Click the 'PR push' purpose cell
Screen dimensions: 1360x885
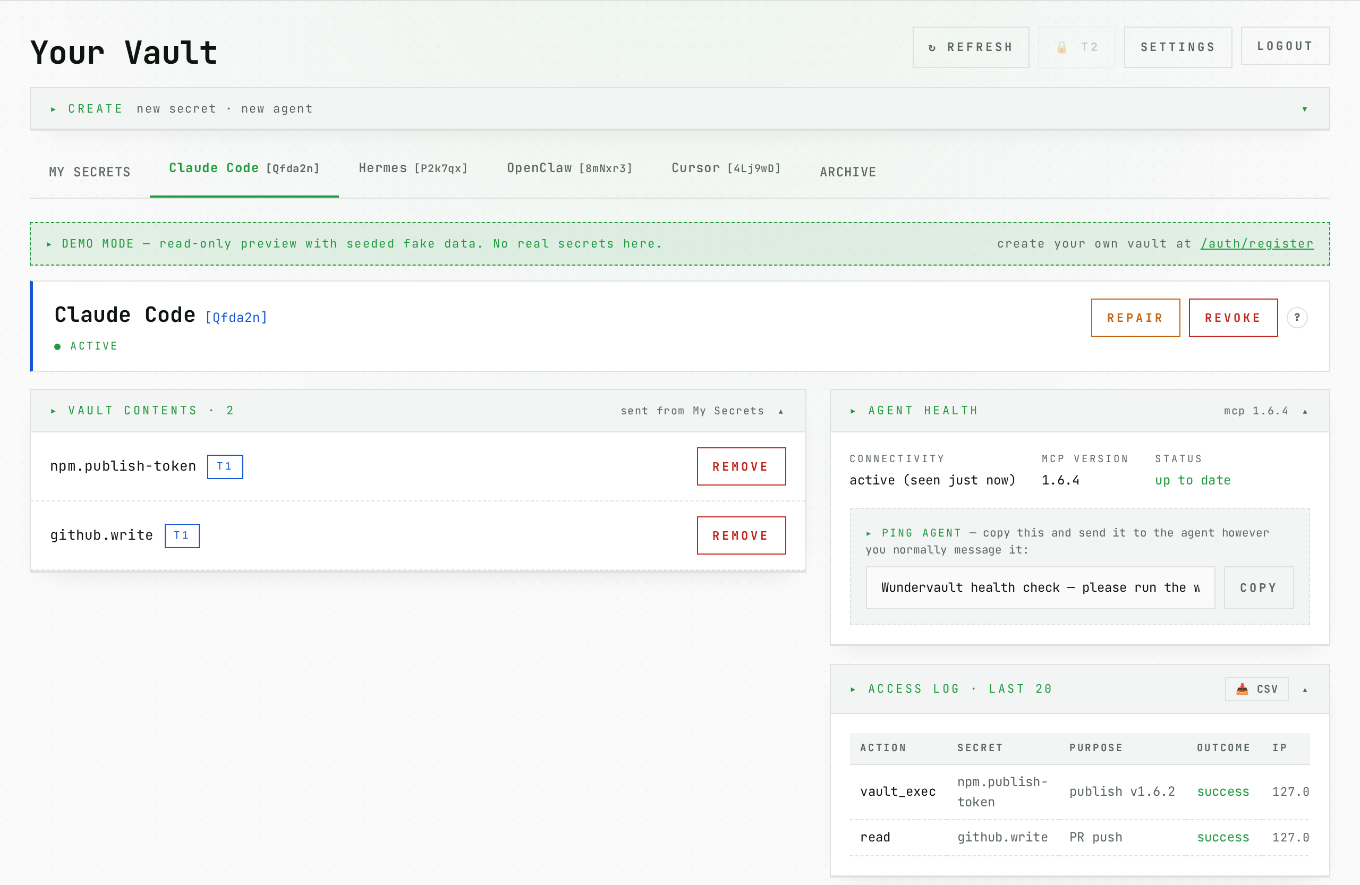click(x=1095, y=838)
